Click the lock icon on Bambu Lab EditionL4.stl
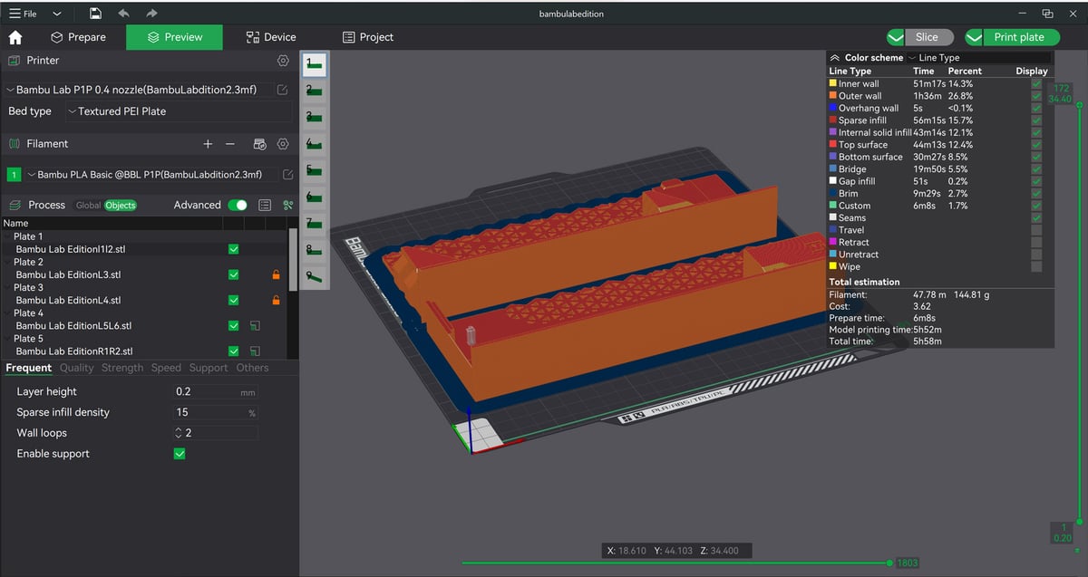1088x577 pixels. pos(276,300)
